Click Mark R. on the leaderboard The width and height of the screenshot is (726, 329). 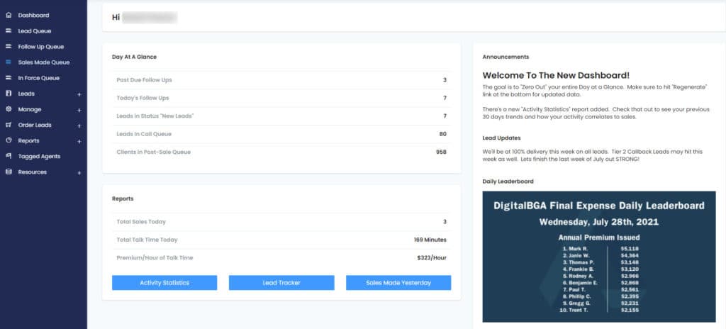(576, 249)
